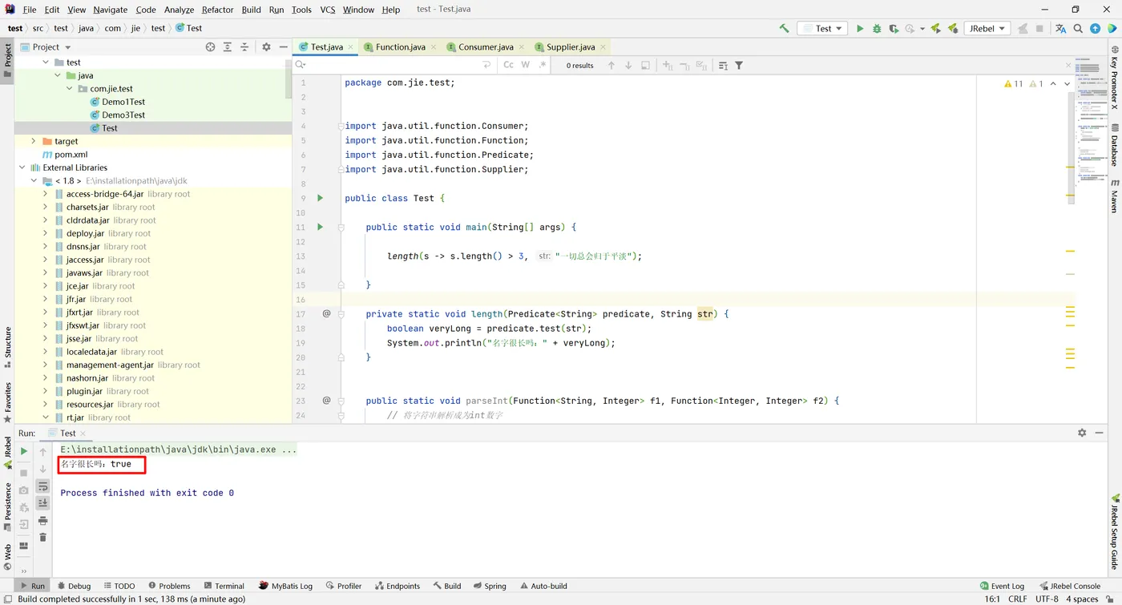This screenshot has width=1122, height=605.
Task: Click the blue update arrow icon
Action: (1096, 28)
